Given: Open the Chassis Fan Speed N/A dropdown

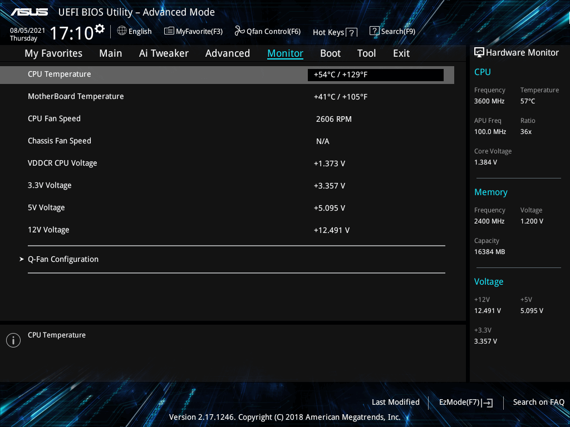Looking at the screenshot, I should click(375, 141).
